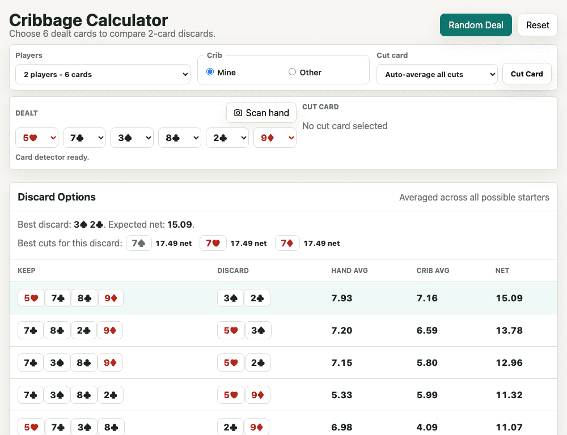Open the 5 of hearts dealt card dropdown
The image size is (567, 435).
tap(37, 138)
